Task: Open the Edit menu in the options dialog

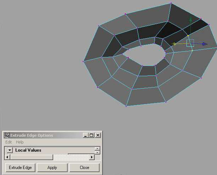Action: point(9,142)
